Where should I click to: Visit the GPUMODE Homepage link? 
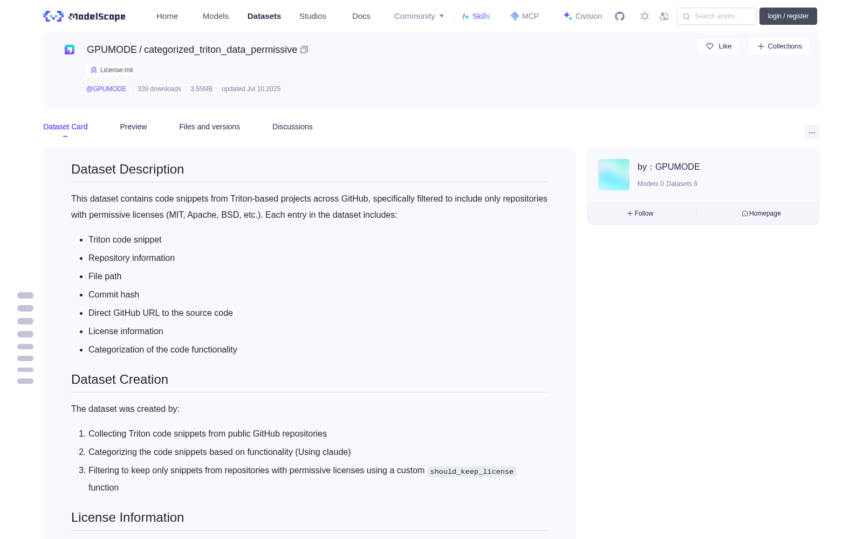click(x=761, y=213)
